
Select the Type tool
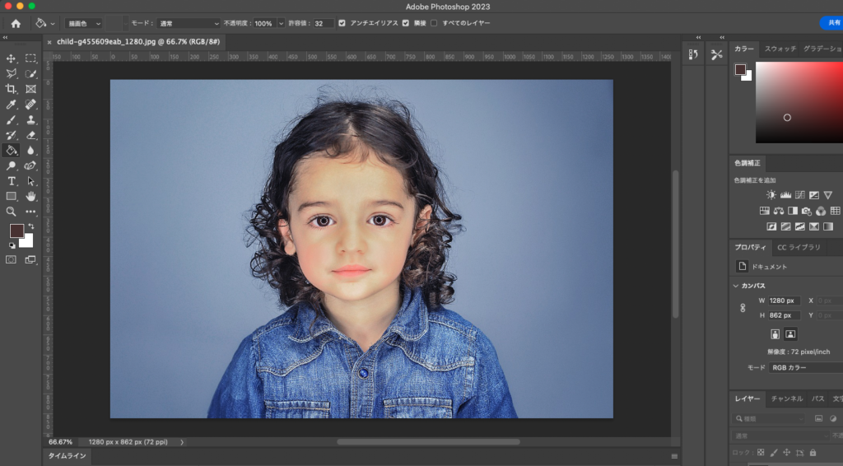(x=11, y=181)
